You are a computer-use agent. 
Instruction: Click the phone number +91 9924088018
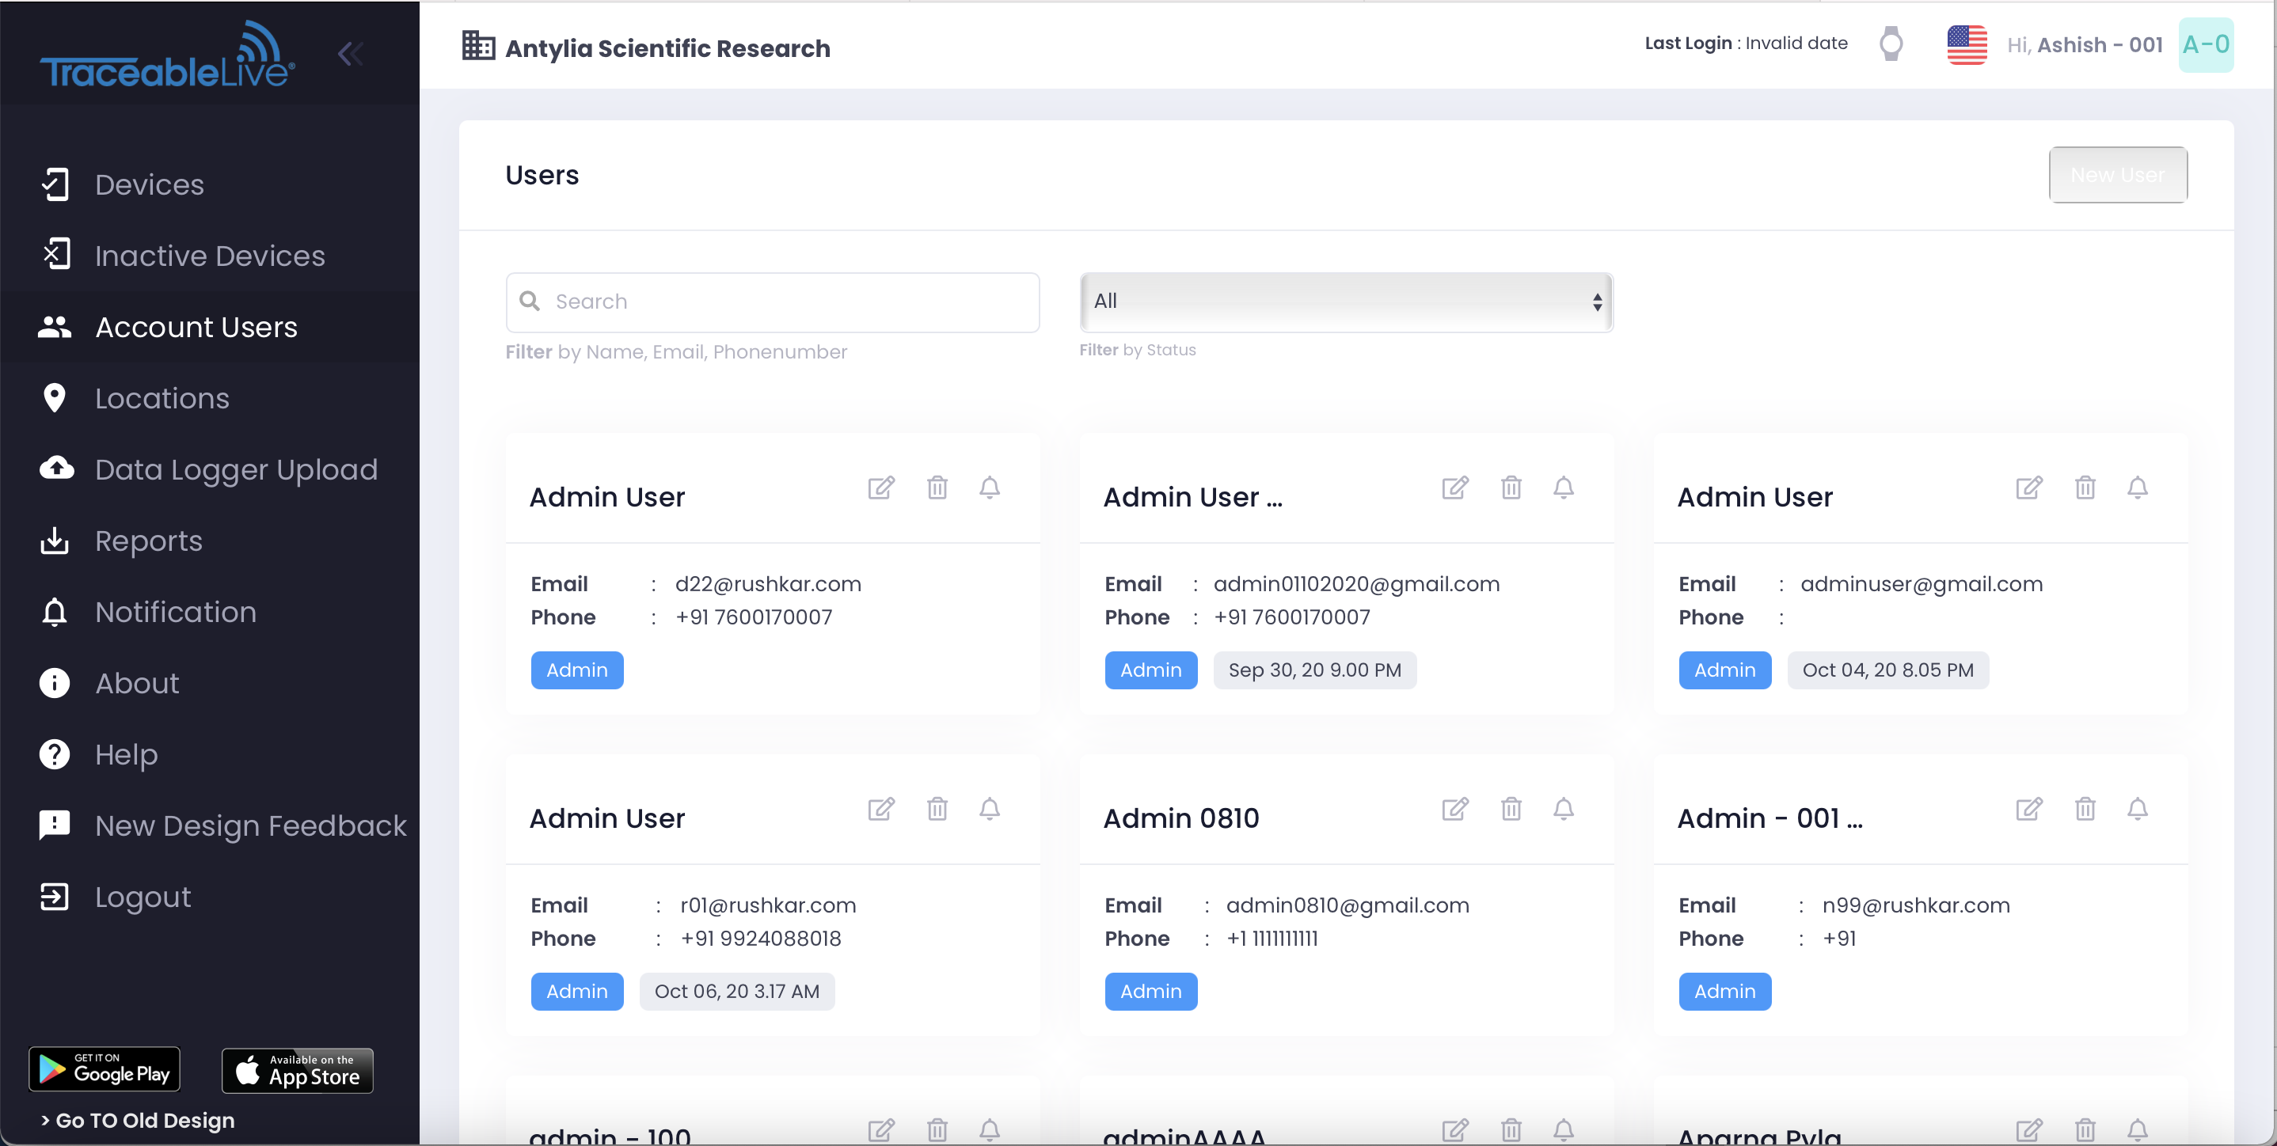click(x=760, y=939)
